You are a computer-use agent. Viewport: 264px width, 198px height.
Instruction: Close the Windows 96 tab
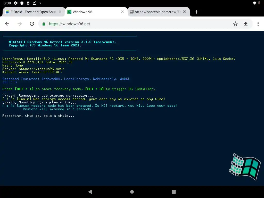(122, 12)
